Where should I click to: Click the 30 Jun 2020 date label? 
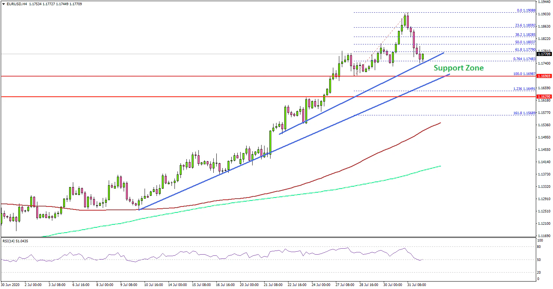(x=10, y=285)
